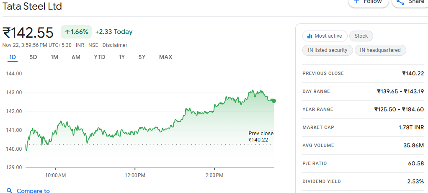
Task: Select the 6M chart range
Action: (x=76, y=57)
